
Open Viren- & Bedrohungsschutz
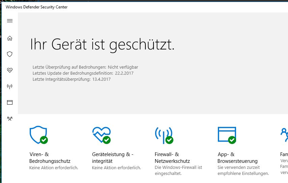50,158
